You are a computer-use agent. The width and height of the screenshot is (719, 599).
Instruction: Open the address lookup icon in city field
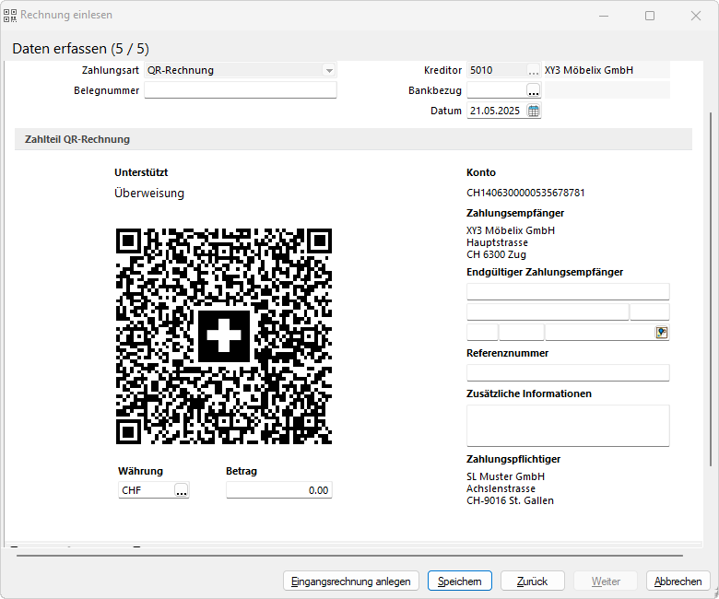point(662,333)
